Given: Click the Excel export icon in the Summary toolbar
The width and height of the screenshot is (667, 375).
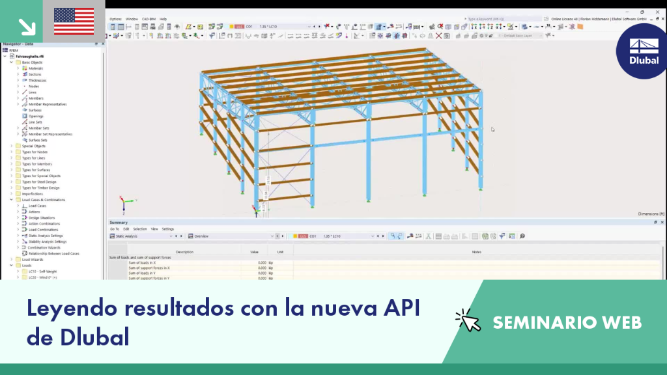Looking at the screenshot, I should pos(485,236).
